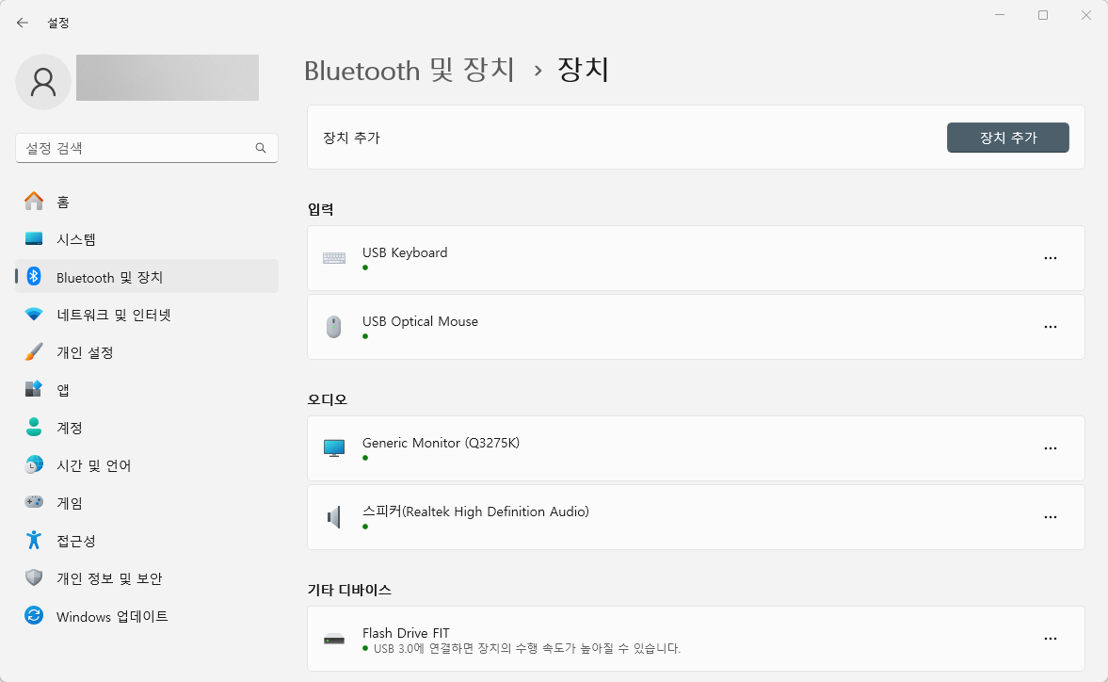
Task: Click the 개인 정보 및 보안 shield icon
Action: tap(34, 577)
